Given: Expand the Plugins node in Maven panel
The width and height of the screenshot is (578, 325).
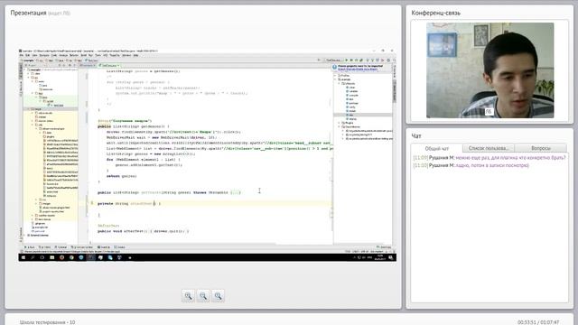Looking at the screenshot, I should 340,123.
